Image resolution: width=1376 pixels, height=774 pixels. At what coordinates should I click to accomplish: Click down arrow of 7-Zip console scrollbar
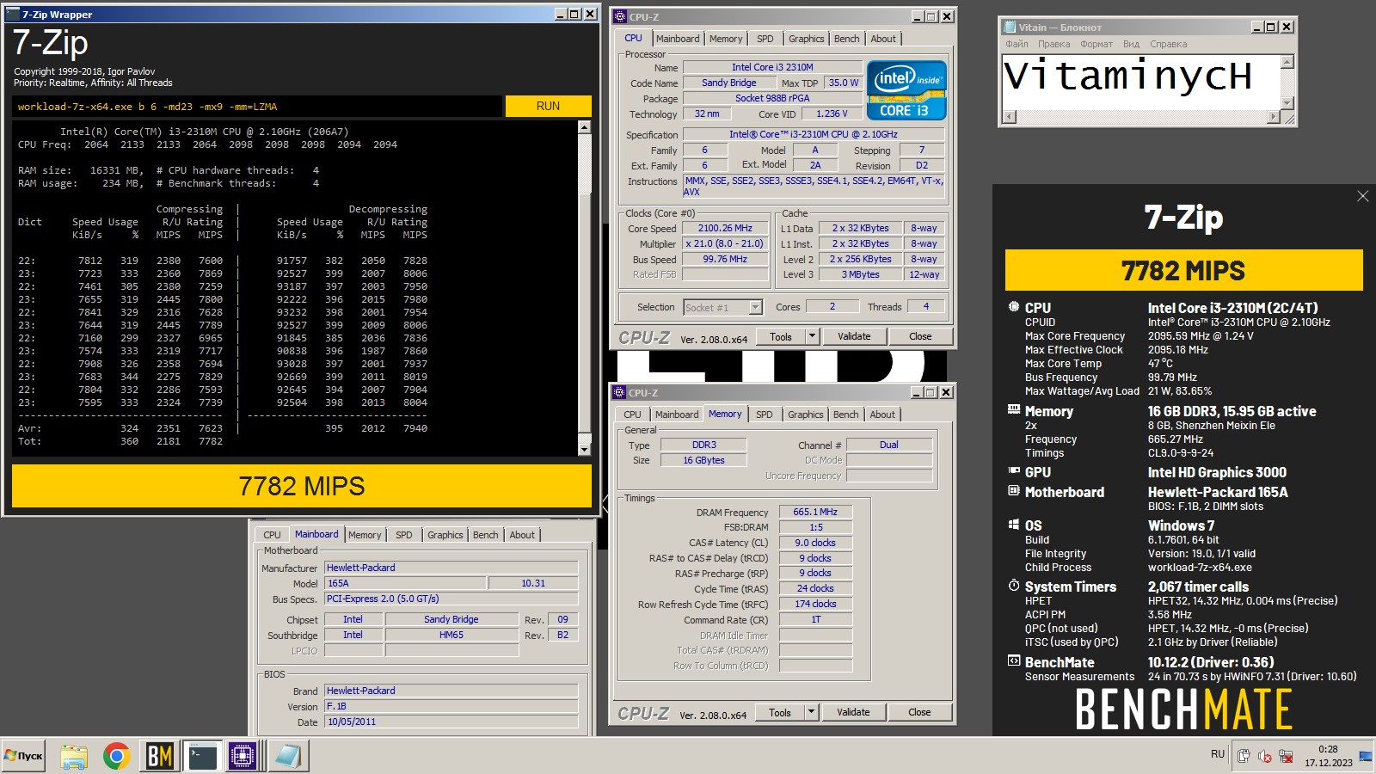pos(585,449)
